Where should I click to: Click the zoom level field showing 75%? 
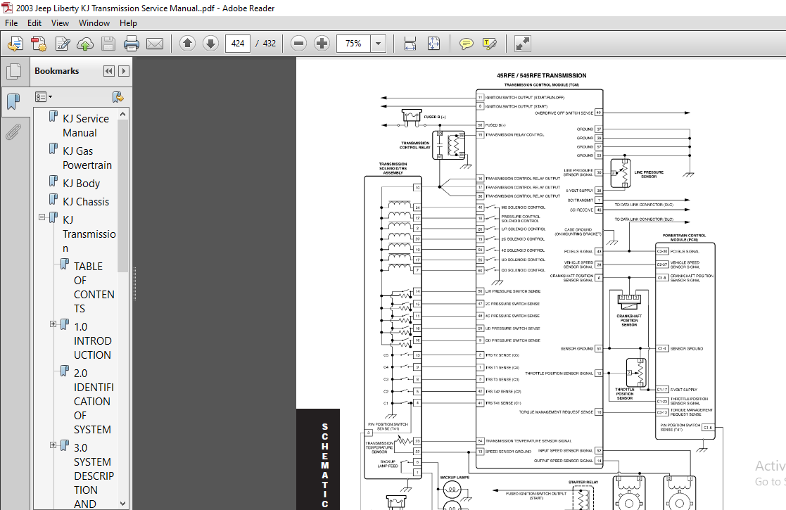[x=353, y=44]
